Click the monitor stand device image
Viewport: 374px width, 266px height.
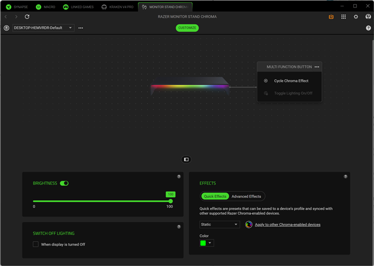190,87
